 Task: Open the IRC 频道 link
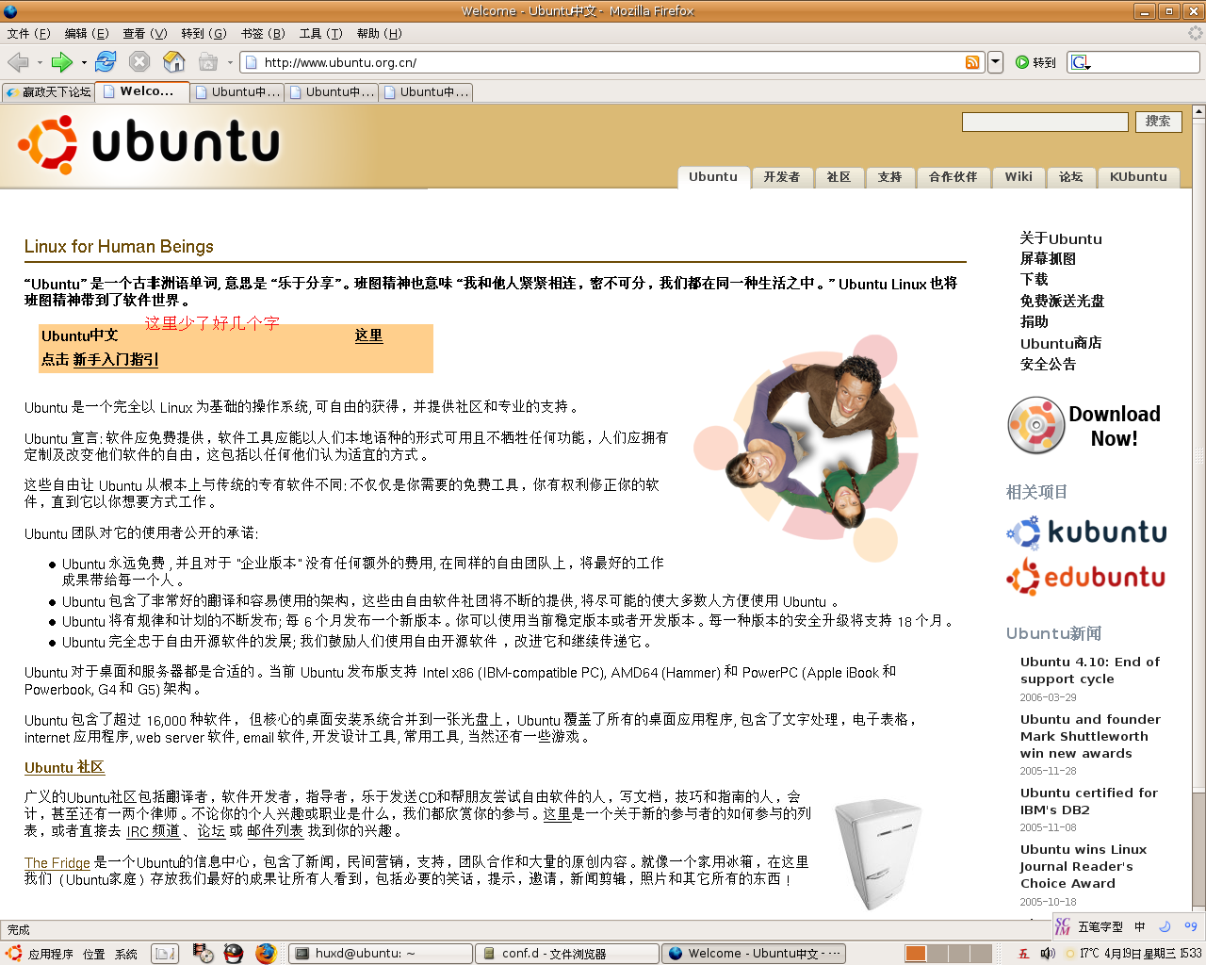click(153, 831)
